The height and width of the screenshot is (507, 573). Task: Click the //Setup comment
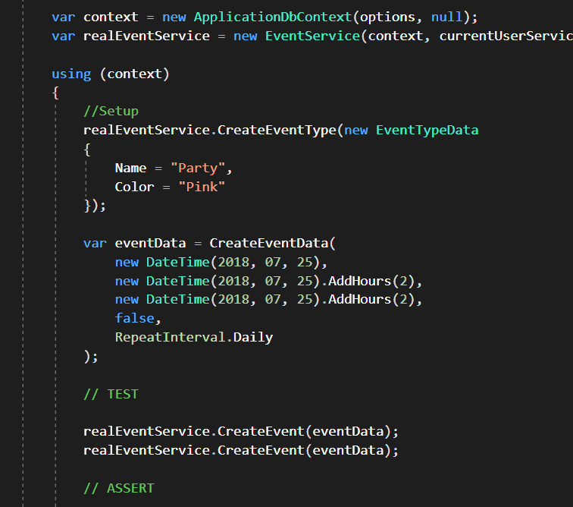[x=111, y=111]
